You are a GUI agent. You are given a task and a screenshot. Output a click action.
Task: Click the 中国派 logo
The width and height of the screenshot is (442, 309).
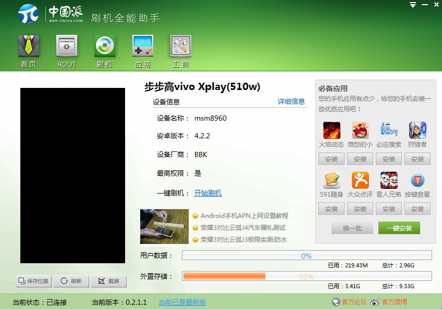[51, 14]
